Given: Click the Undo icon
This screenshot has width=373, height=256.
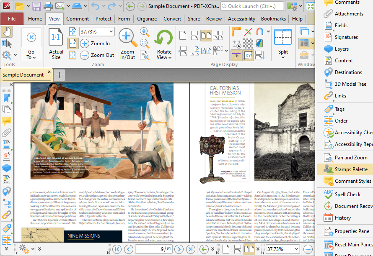Looking at the screenshot, I should coord(96,6).
